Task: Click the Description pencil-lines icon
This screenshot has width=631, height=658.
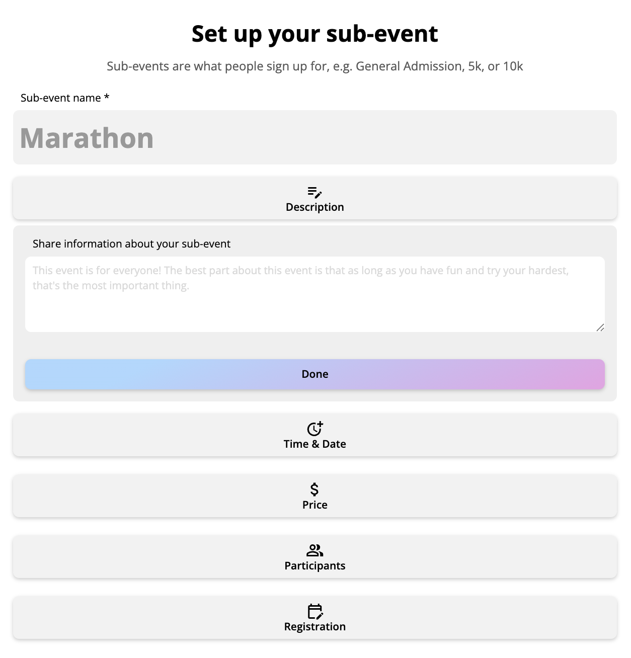Action: [314, 192]
